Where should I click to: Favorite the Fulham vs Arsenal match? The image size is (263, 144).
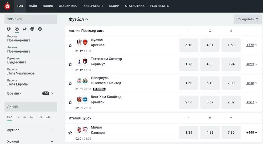70,45
